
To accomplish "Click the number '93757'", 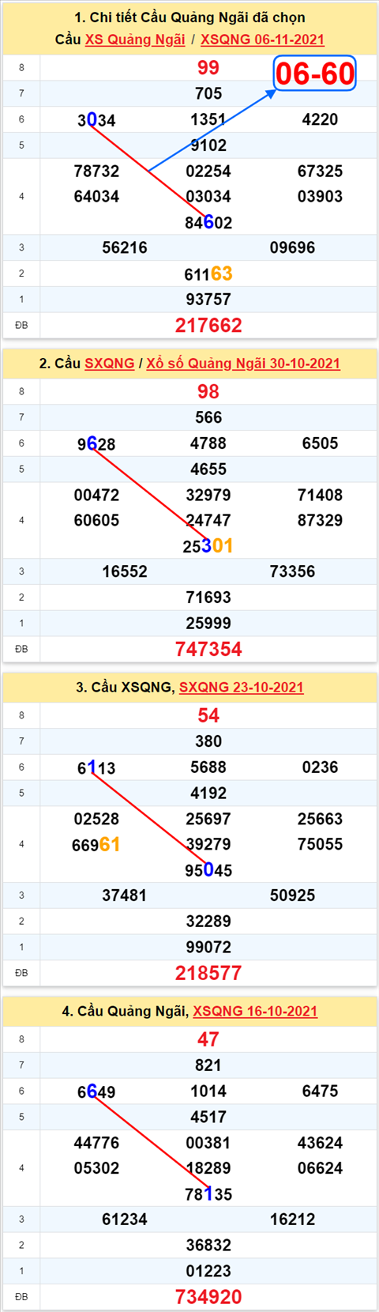I will 208,300.
